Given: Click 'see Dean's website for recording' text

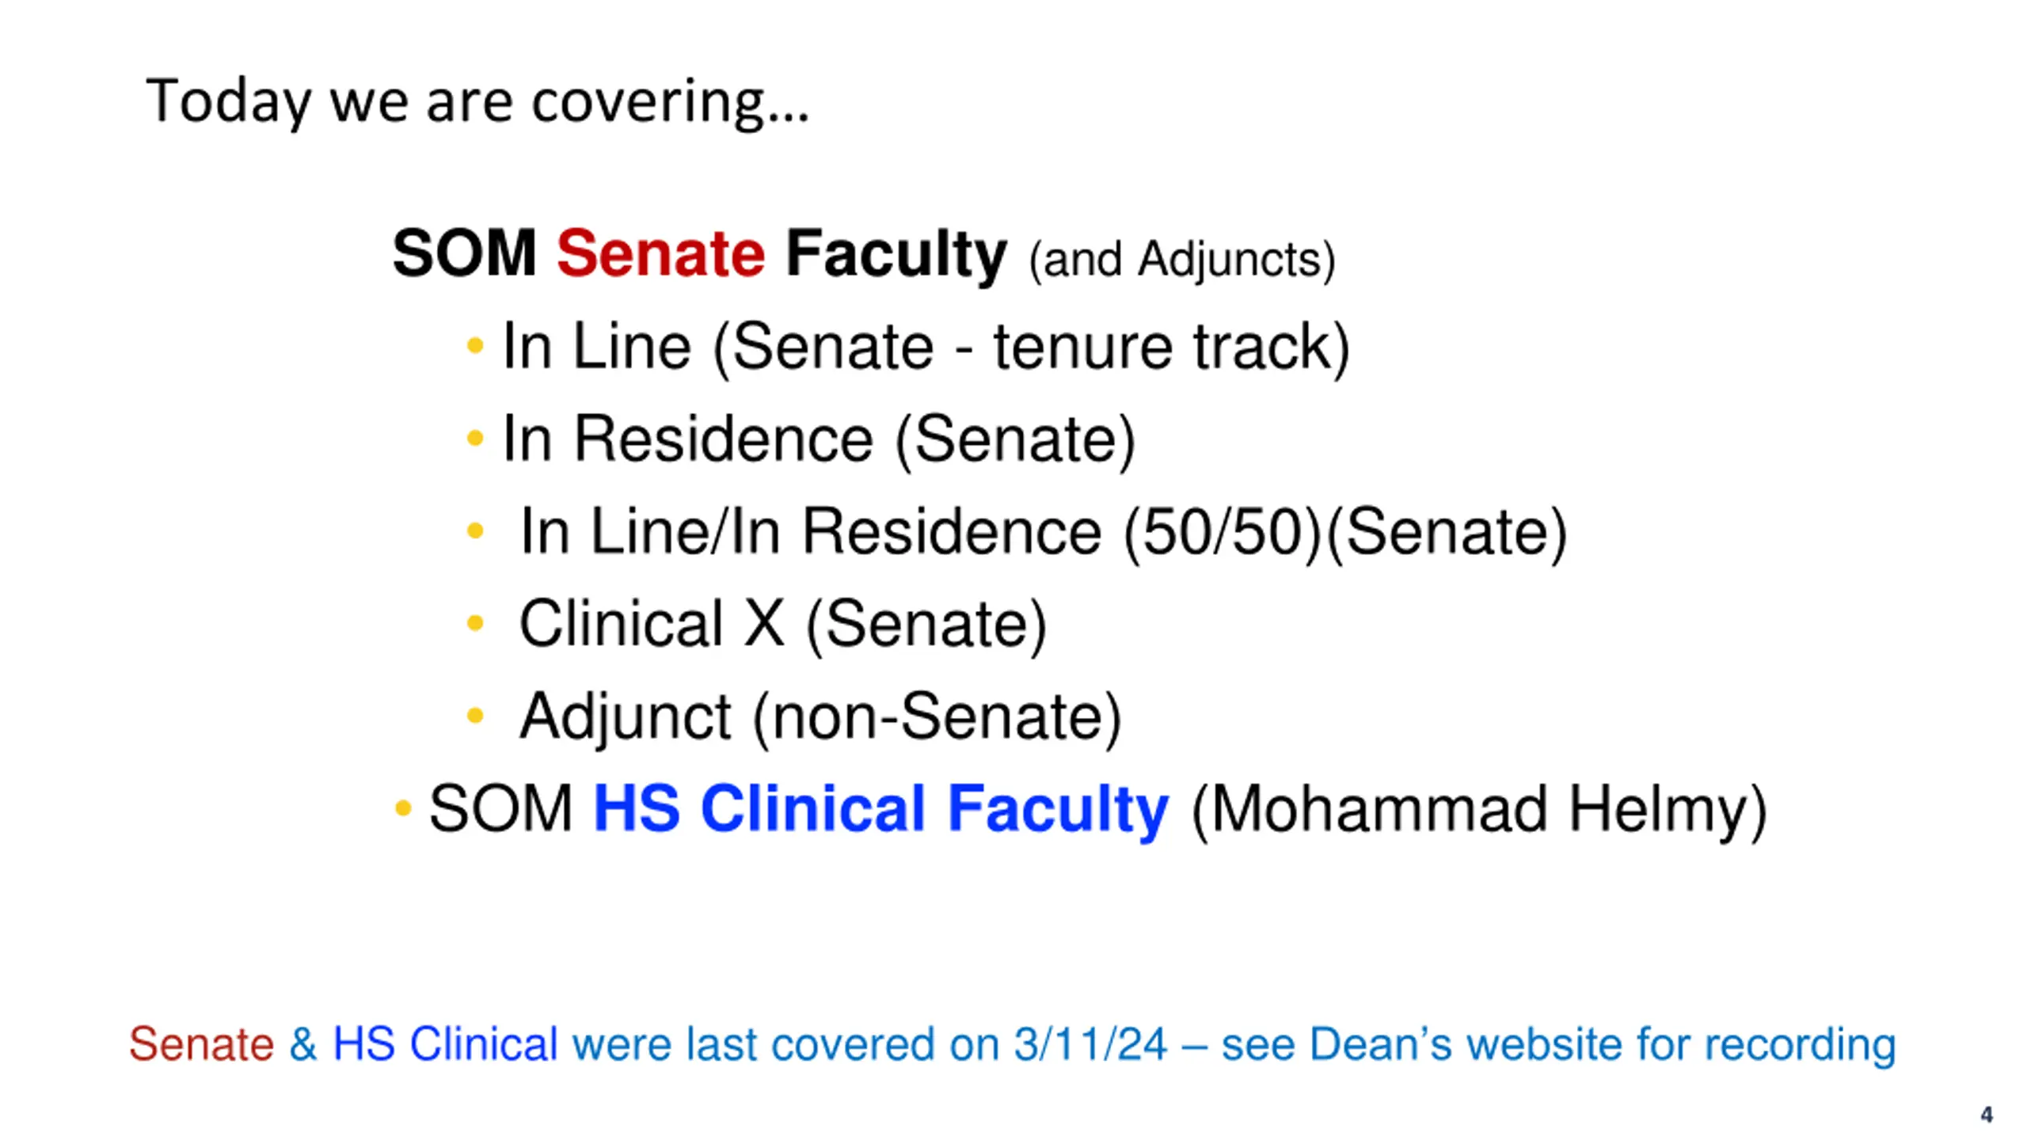Looking at the screenshot, I should (1558, 1043).
